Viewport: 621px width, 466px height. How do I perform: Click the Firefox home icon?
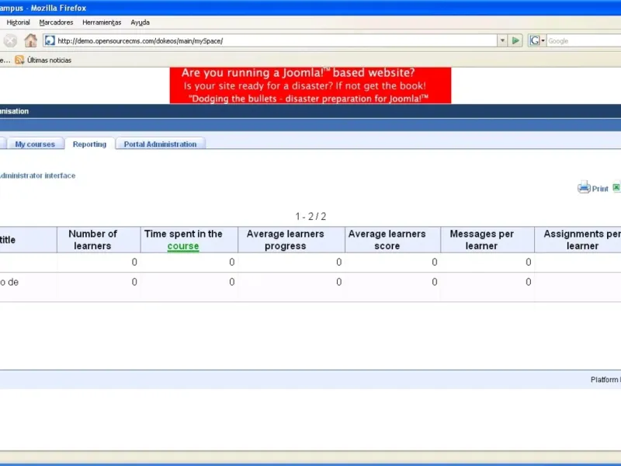30,40
